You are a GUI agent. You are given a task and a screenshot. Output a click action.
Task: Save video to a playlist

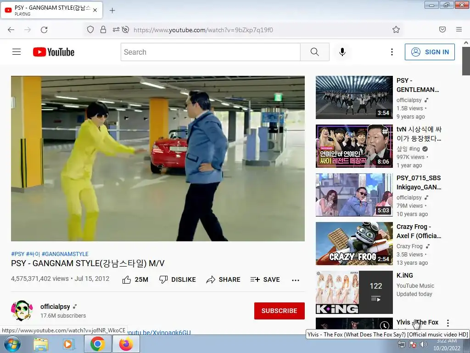(265, 279)
